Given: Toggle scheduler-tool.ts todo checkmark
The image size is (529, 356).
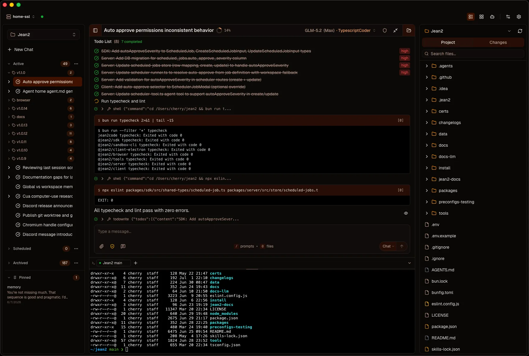Looking at the screenshot, I should click(96, 94).
